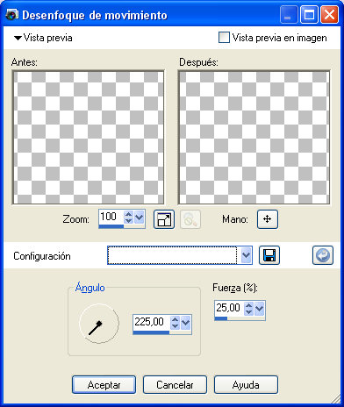The image size is (344, 407).
Task: Open Ayuda help button
Action: tap(246, 385)
